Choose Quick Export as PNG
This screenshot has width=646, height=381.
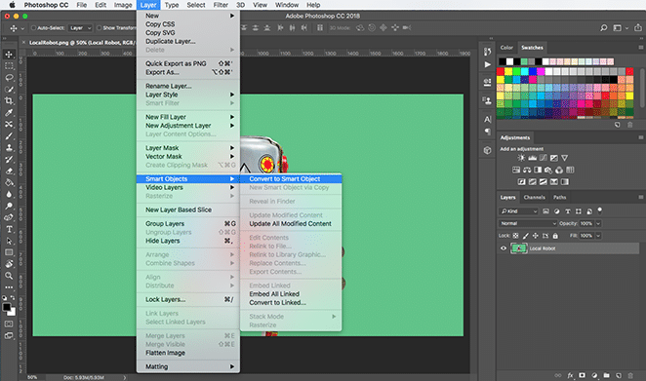coord(188,63)
